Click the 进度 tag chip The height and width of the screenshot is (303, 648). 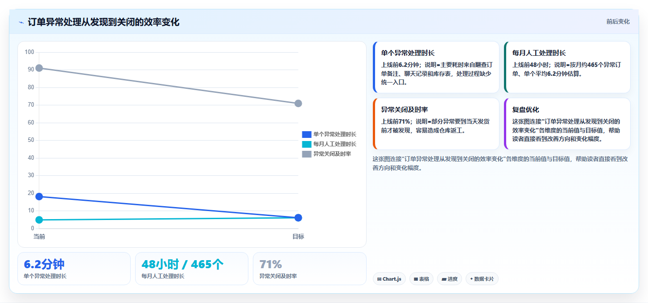coord(450,279)
